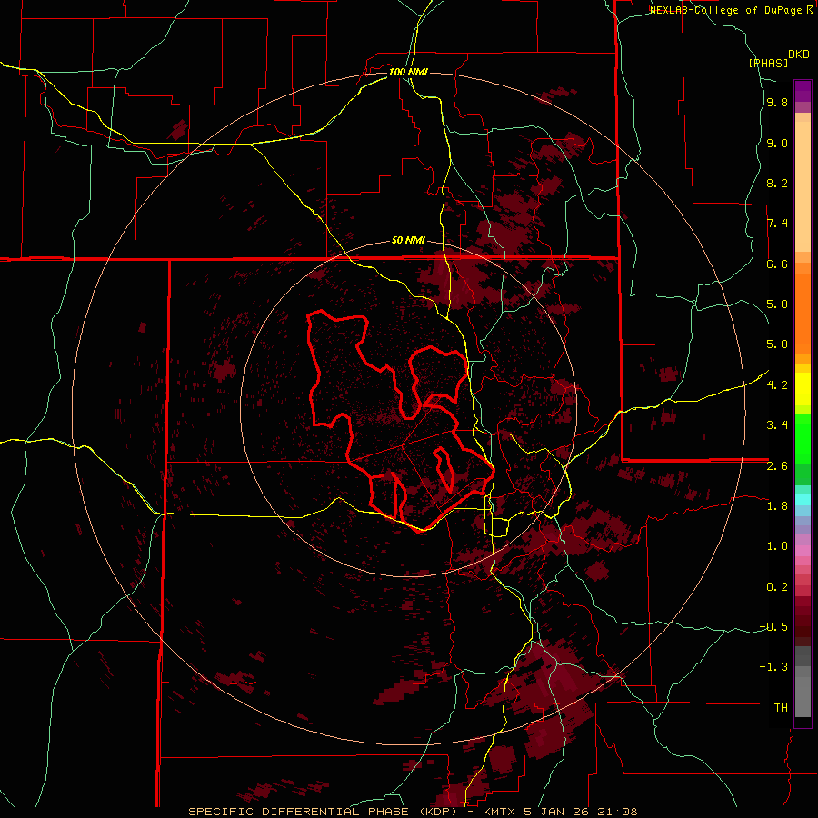Click the "100 NMI" range ring label

click(x=408, y=72)
